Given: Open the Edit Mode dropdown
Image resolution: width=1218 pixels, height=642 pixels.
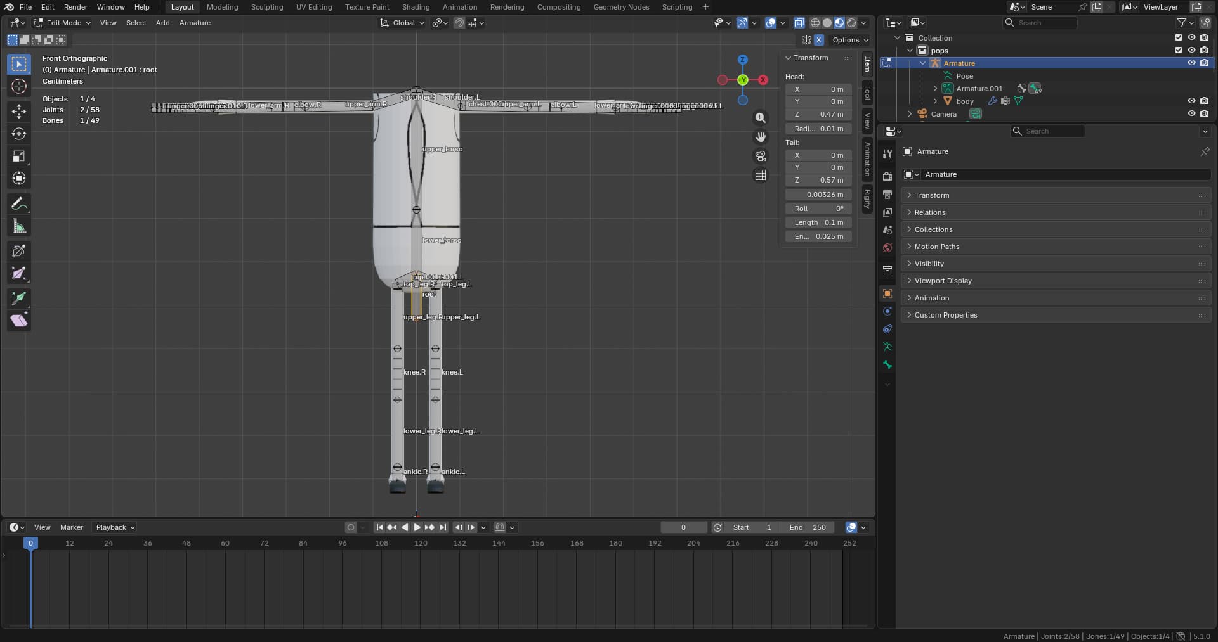Looking at the screenshot, I should click(x=62, y=23).
